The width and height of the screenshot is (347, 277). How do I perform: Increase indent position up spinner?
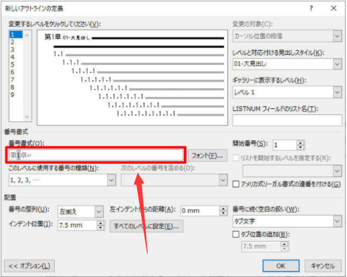point(101,223)
